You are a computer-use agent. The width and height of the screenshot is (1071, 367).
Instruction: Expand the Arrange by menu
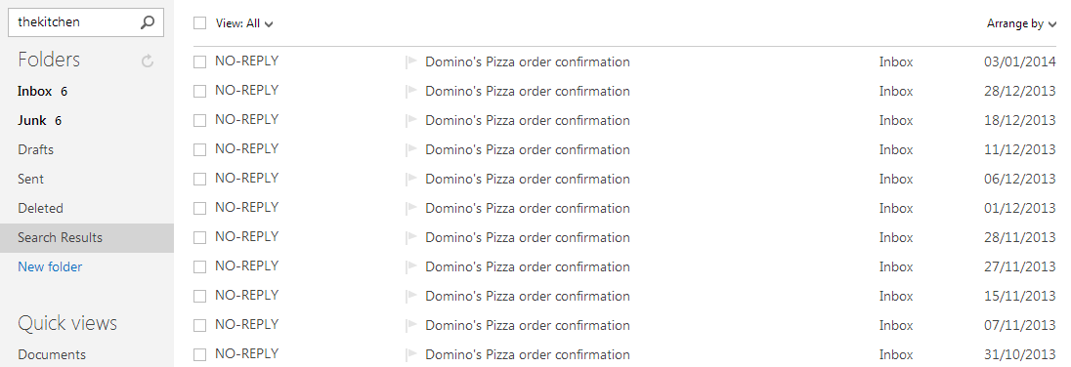point(1021,23)
